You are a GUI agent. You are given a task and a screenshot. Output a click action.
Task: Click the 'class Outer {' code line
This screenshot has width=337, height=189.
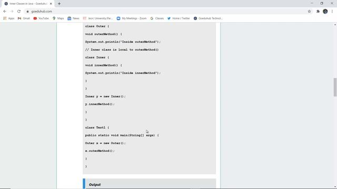(x=97, y=26)
